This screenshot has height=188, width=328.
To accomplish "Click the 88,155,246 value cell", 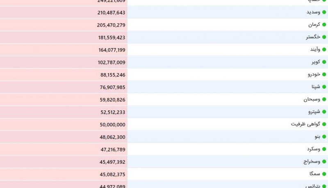I will point(64,75).
